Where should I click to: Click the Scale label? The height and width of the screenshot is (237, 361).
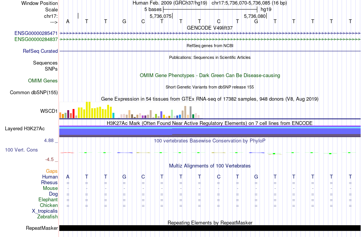coord(51,9)
